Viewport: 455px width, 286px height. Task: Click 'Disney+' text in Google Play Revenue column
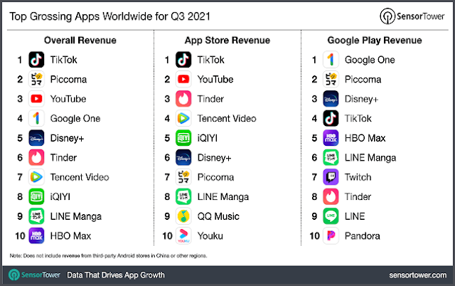tap(362, 99)
